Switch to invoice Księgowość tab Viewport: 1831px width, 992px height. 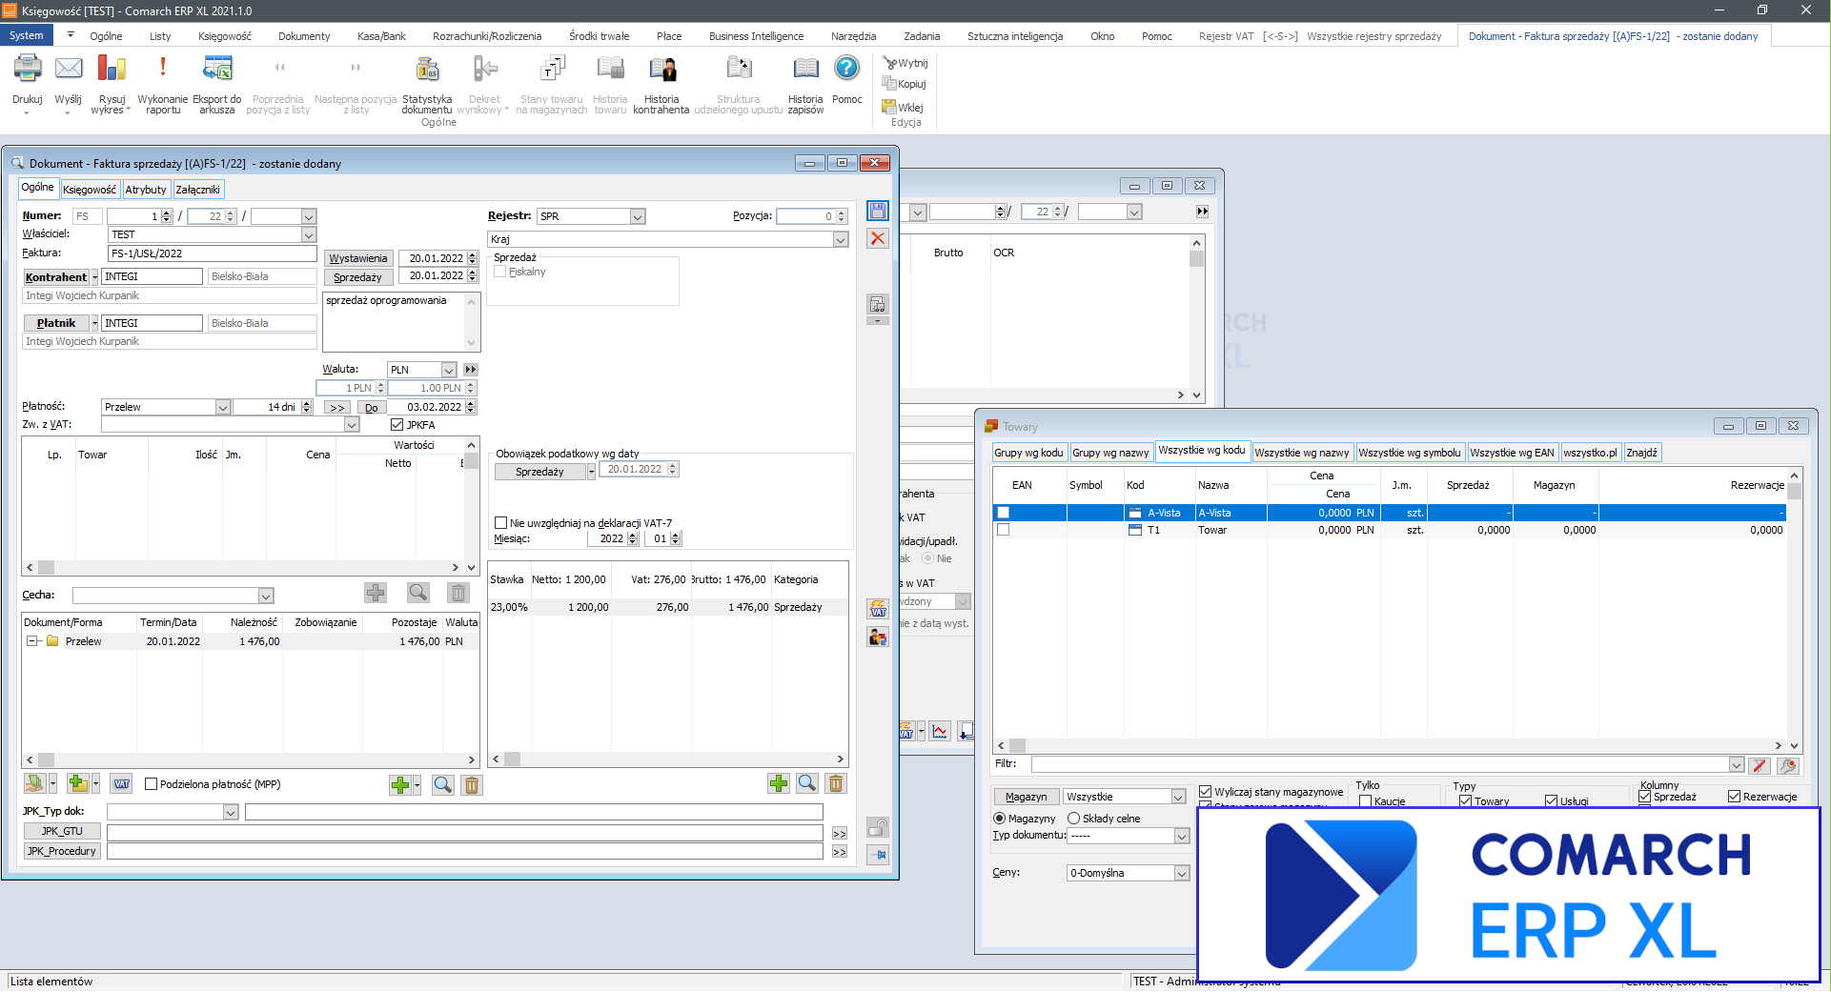[x=90, y=190]
